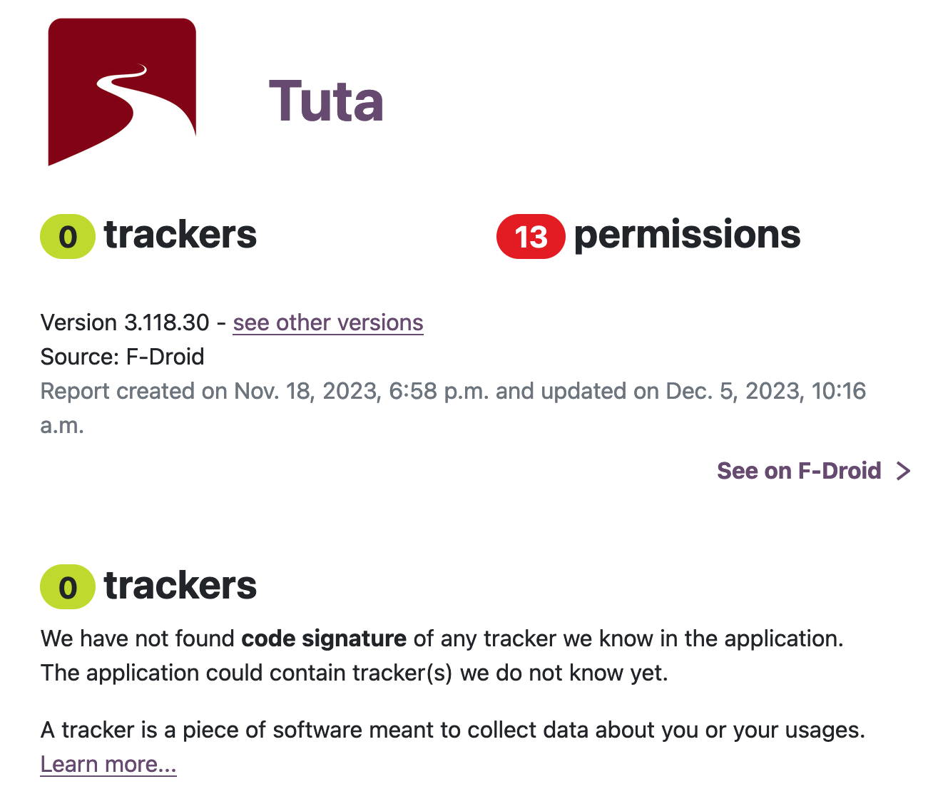The height and width of the screenshot is (799, 933).
Task: Click the green 0 badge beside the permissions summary
Action: (68, 236)
